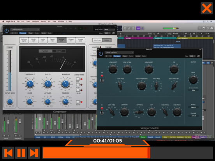215x161 pixels.
Task: Open the Navigate menu
Action: click(35, 21)
